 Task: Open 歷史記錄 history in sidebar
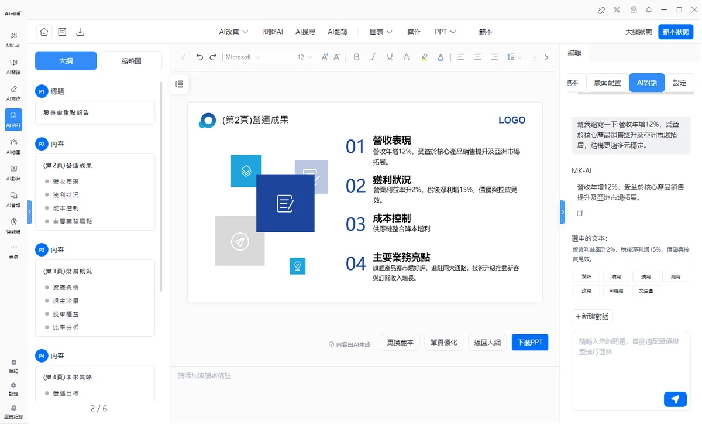(13, 412)
